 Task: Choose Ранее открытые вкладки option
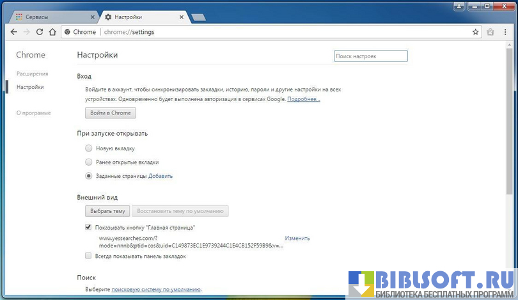tap(89, 162)
